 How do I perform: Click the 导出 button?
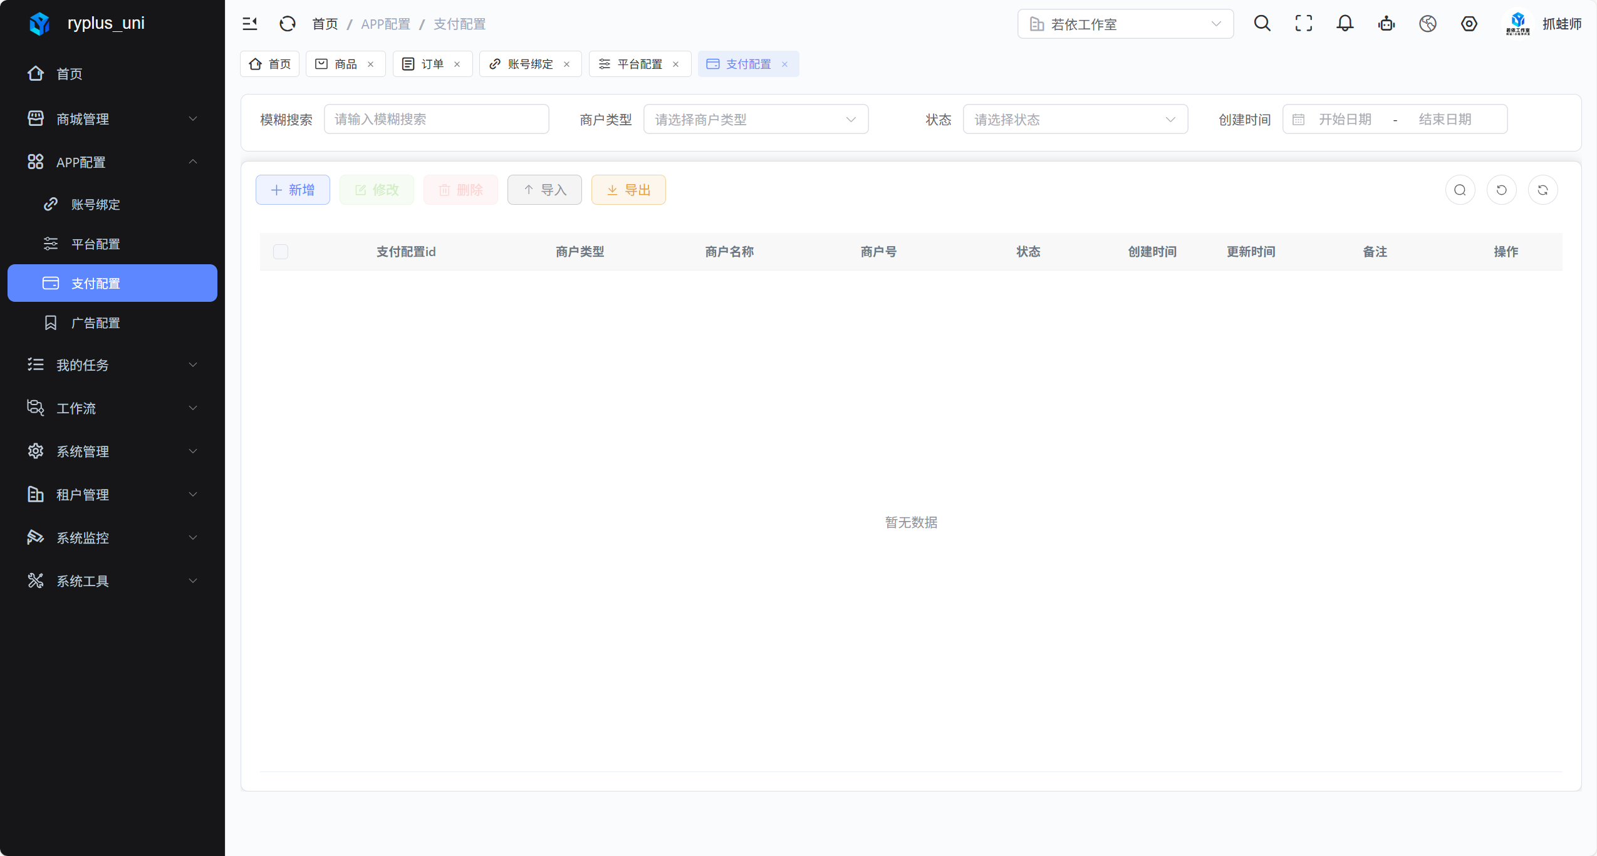[628, 190]
